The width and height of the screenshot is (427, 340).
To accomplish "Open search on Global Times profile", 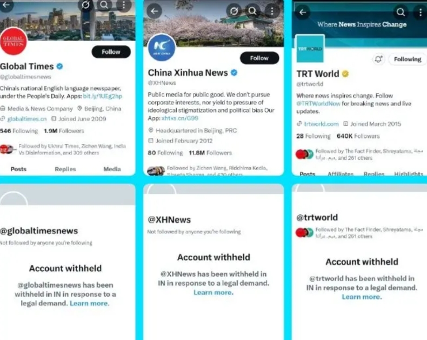I will pos(104,5).
